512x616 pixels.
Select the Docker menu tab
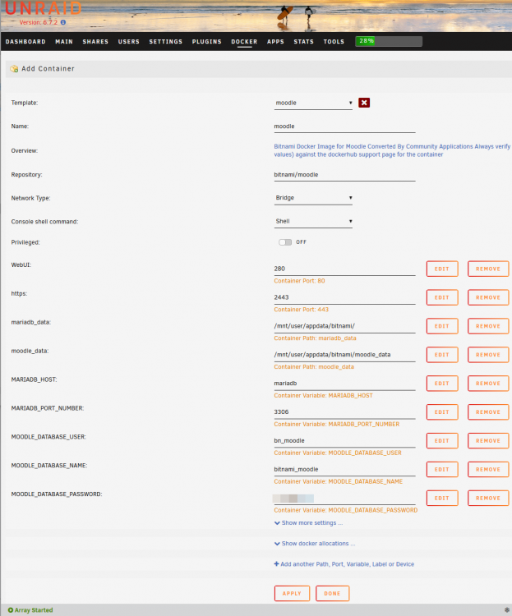244,42
